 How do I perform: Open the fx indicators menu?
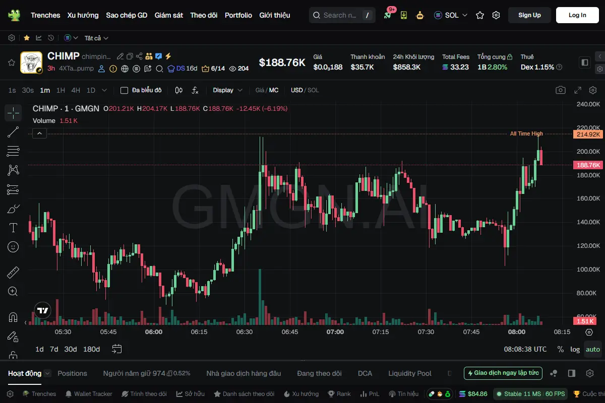pyautogui.click(x=196, y=90)
